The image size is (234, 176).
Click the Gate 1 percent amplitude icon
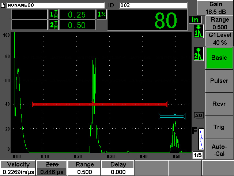point(101,14)
